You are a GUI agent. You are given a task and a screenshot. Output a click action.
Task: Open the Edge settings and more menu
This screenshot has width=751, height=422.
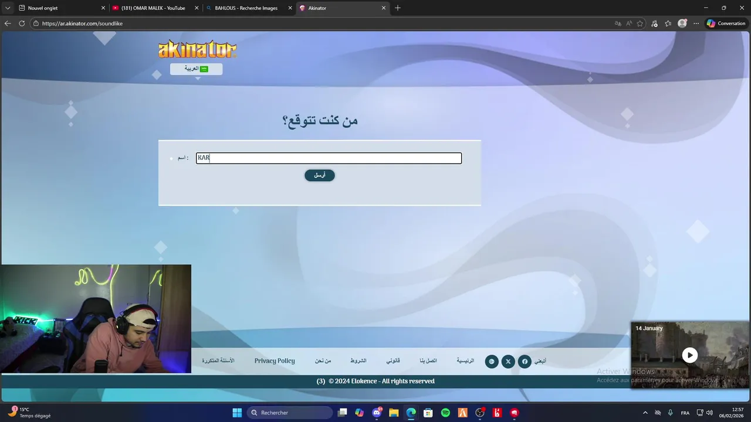click(696, 23)
